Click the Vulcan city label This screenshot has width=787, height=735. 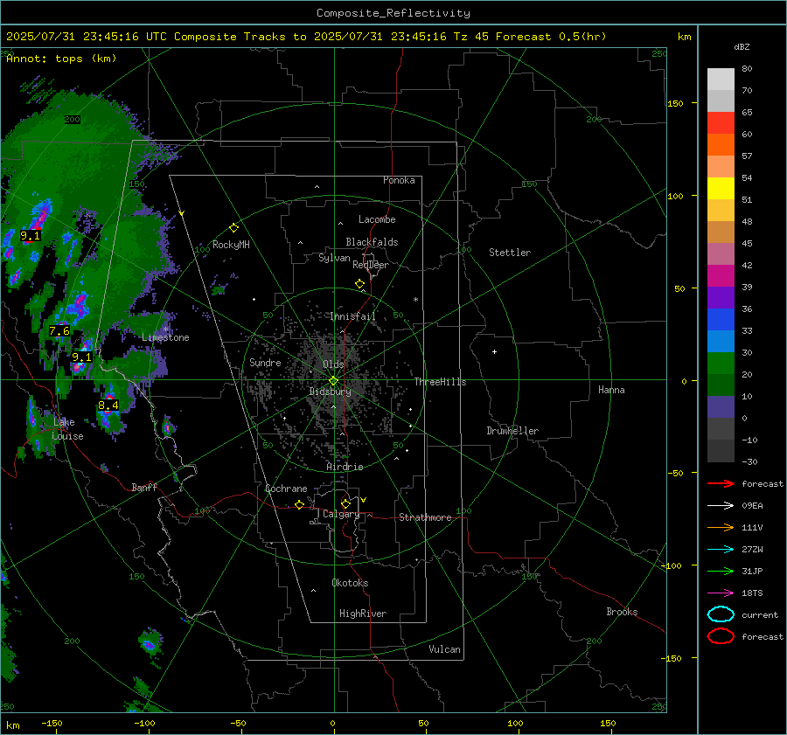click(x=444, y=649)
